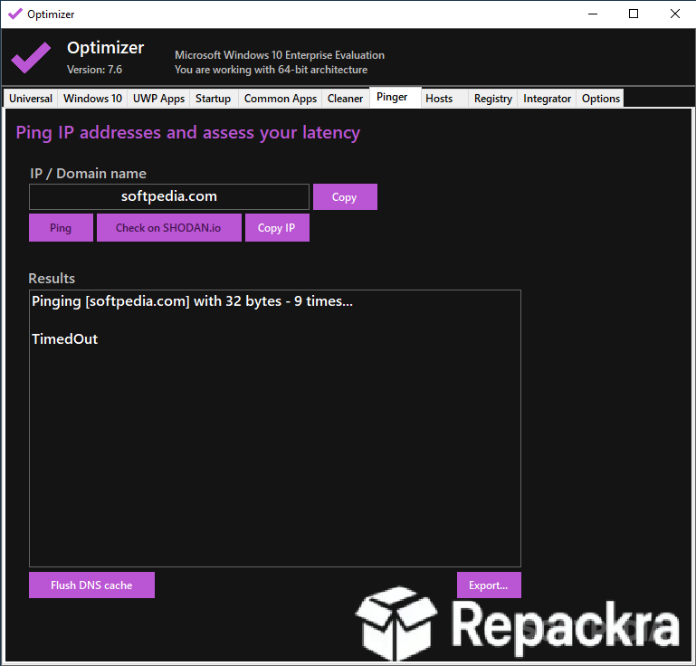Click the 'Pinging [softpedia.com]' result line
The image size is (696, 666).
[x=192, y=301]
